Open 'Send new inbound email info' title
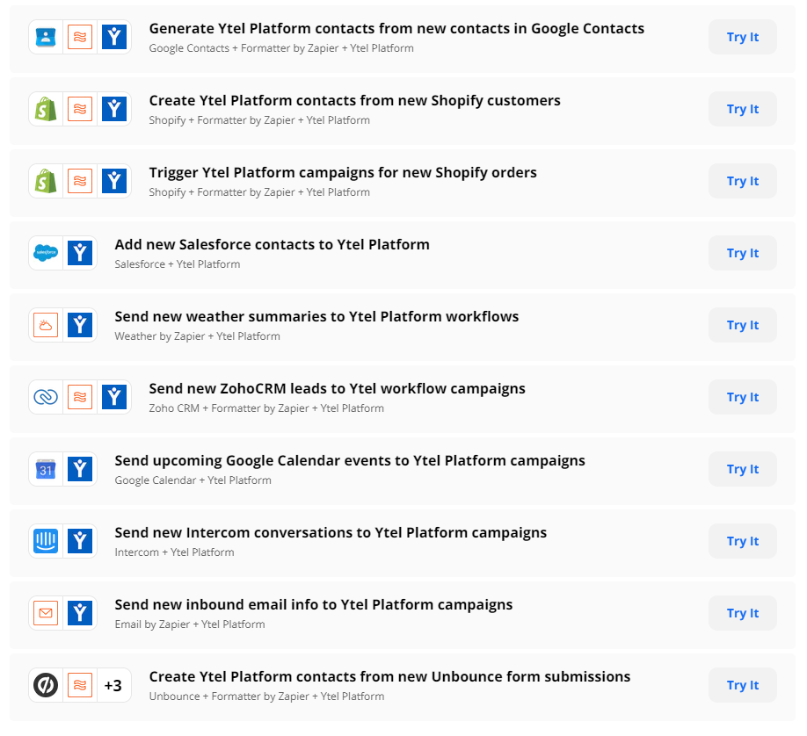The width and height of the screenshot is (807, 736). point(314,604)
